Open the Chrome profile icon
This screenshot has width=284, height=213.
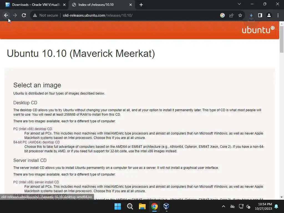pos(269,16)
